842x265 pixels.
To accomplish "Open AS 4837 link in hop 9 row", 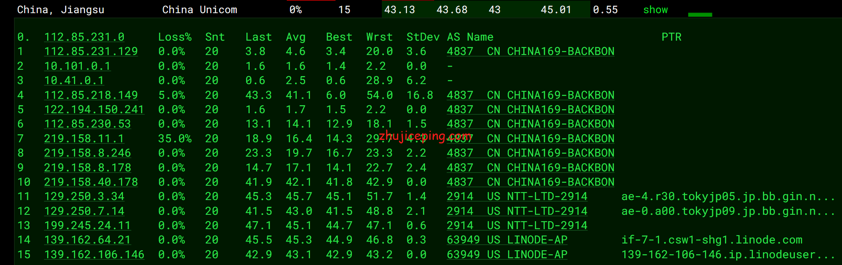I will click(x=530, y=168).
